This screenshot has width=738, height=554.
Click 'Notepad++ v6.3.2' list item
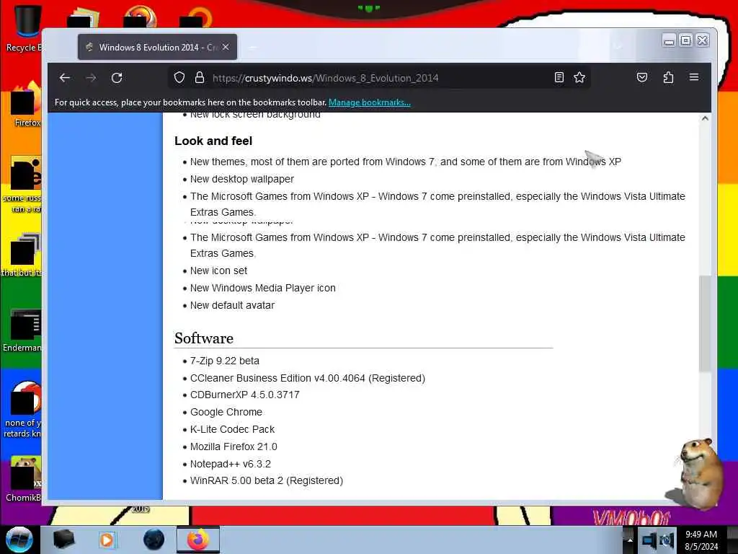click(230, 464)
